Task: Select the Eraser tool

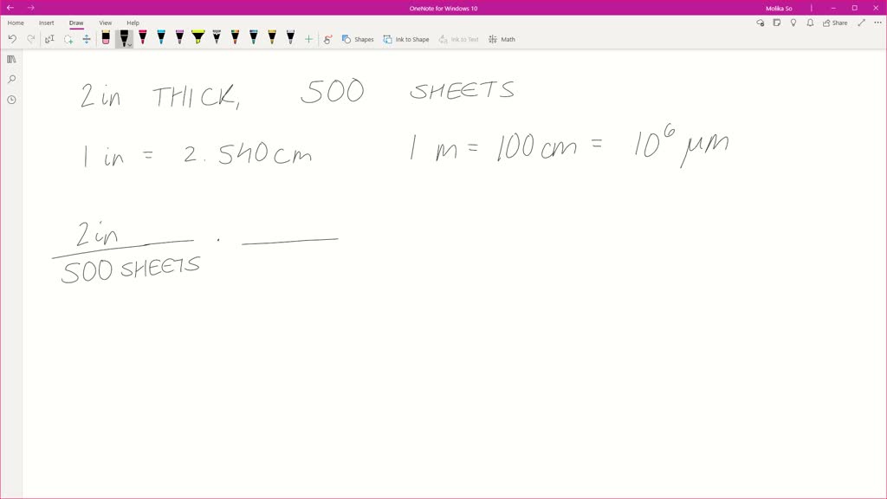Action: click(105, 38)
